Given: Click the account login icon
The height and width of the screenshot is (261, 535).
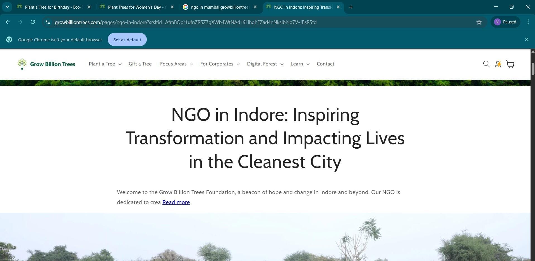Looking at the screenshot, I should 498,64.
